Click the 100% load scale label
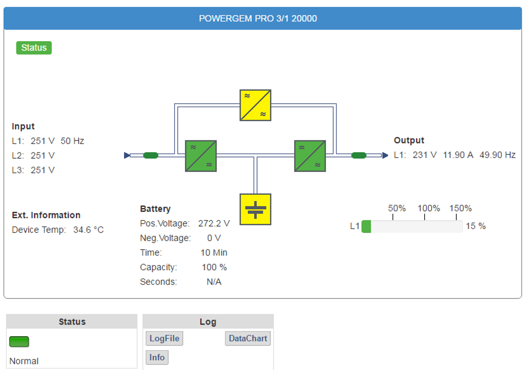This screenshot has width=528, height=370. coord(429,209)
